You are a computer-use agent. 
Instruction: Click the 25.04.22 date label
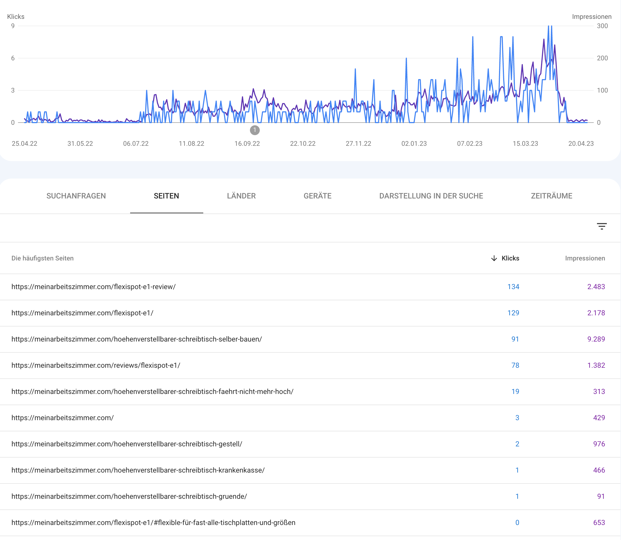[x=24, y=144]
